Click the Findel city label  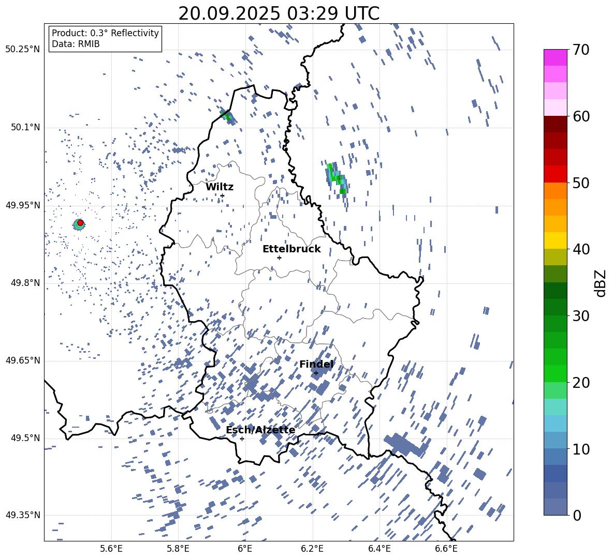pyautogui.click(x=316, y=364)
